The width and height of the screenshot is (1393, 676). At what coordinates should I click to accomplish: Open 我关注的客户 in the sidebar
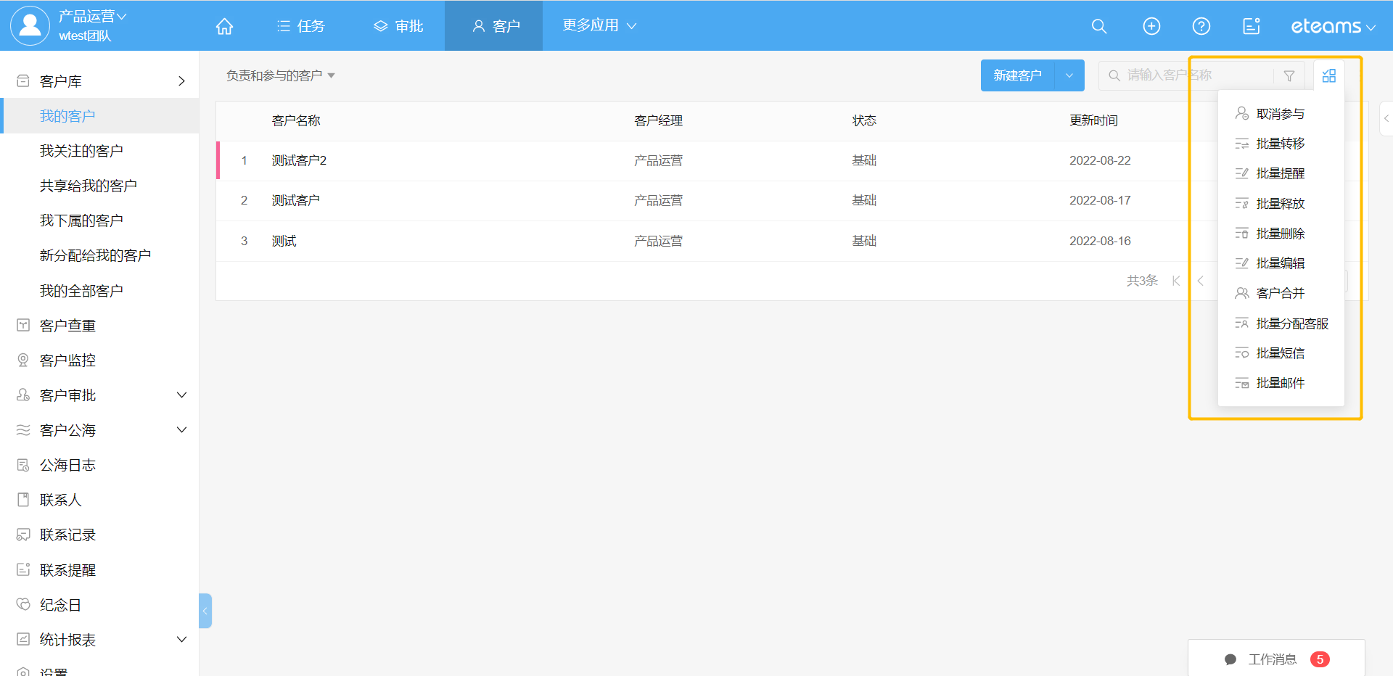(x=81, y=151)
